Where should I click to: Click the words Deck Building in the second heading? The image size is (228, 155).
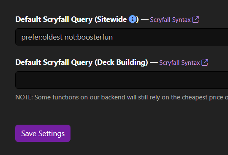122,62
